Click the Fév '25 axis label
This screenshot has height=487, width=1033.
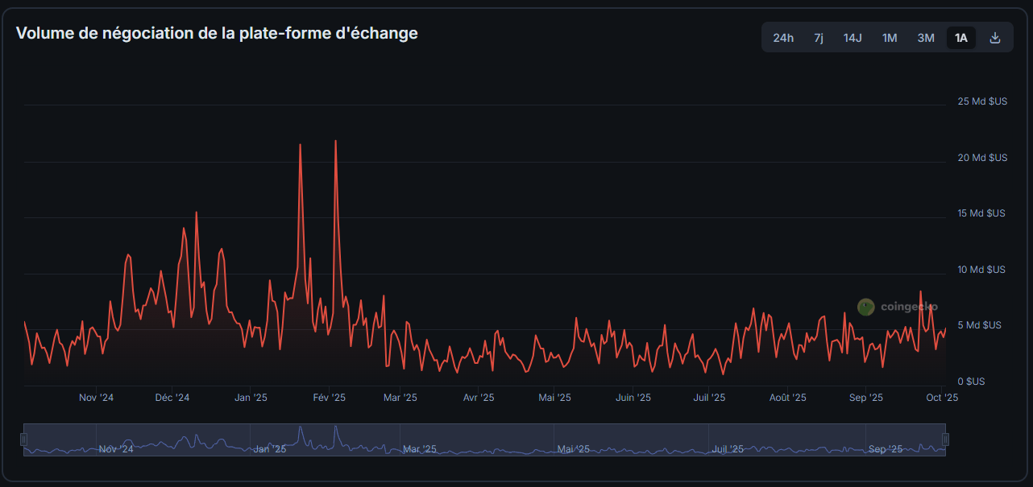tap(329, 397)
